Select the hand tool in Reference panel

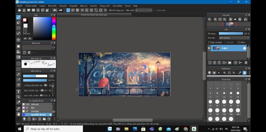tap(244, 72)
